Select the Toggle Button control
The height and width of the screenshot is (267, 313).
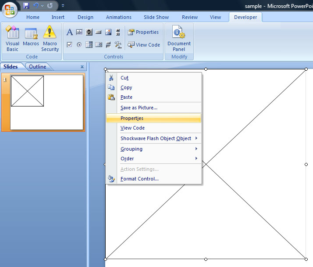pyautogui.click(x=108, y=45)
